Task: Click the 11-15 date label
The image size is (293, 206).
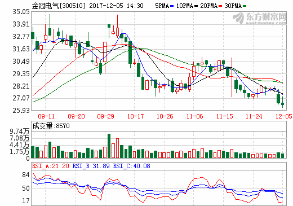Action: click(225, 116)
